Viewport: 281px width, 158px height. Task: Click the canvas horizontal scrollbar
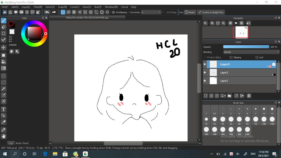(x=123, y=143)
